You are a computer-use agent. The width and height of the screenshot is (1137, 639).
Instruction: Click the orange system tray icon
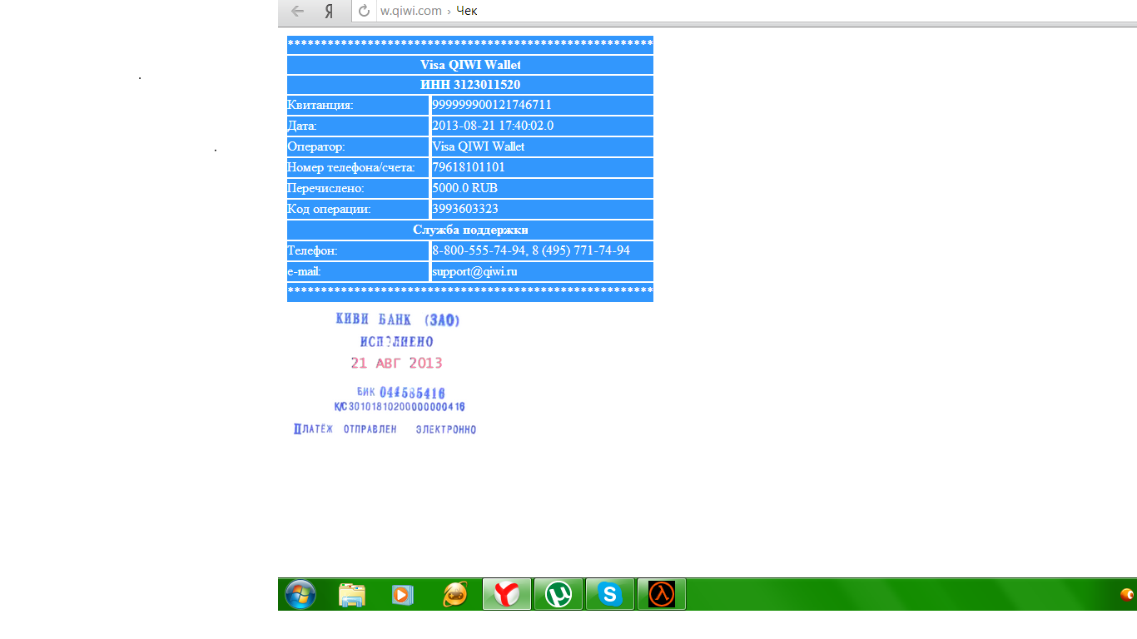tap(1128, 594)
